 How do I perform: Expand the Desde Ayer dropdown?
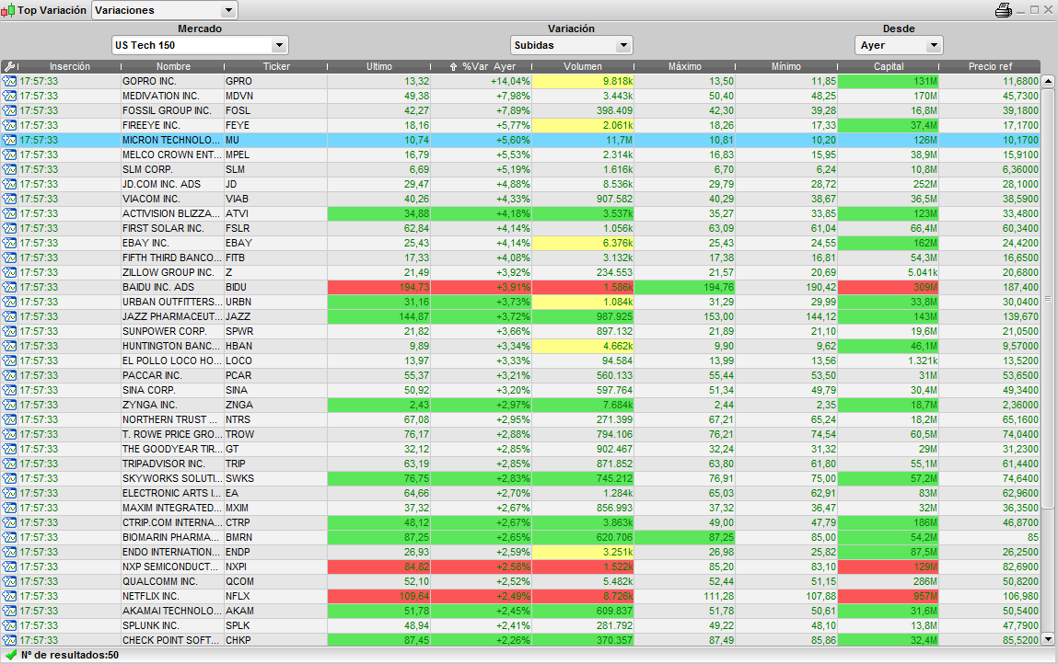point(899,45)
